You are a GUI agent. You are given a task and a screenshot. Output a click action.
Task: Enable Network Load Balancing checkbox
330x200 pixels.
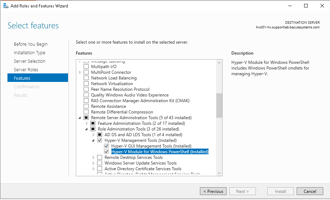tap(86, 78)
